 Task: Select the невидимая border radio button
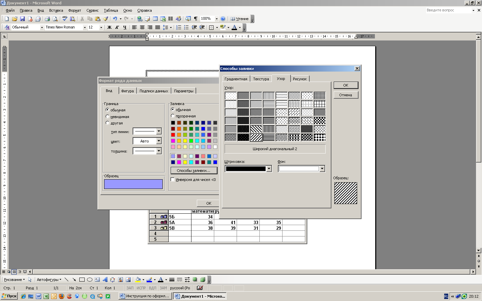pos(107,116)
